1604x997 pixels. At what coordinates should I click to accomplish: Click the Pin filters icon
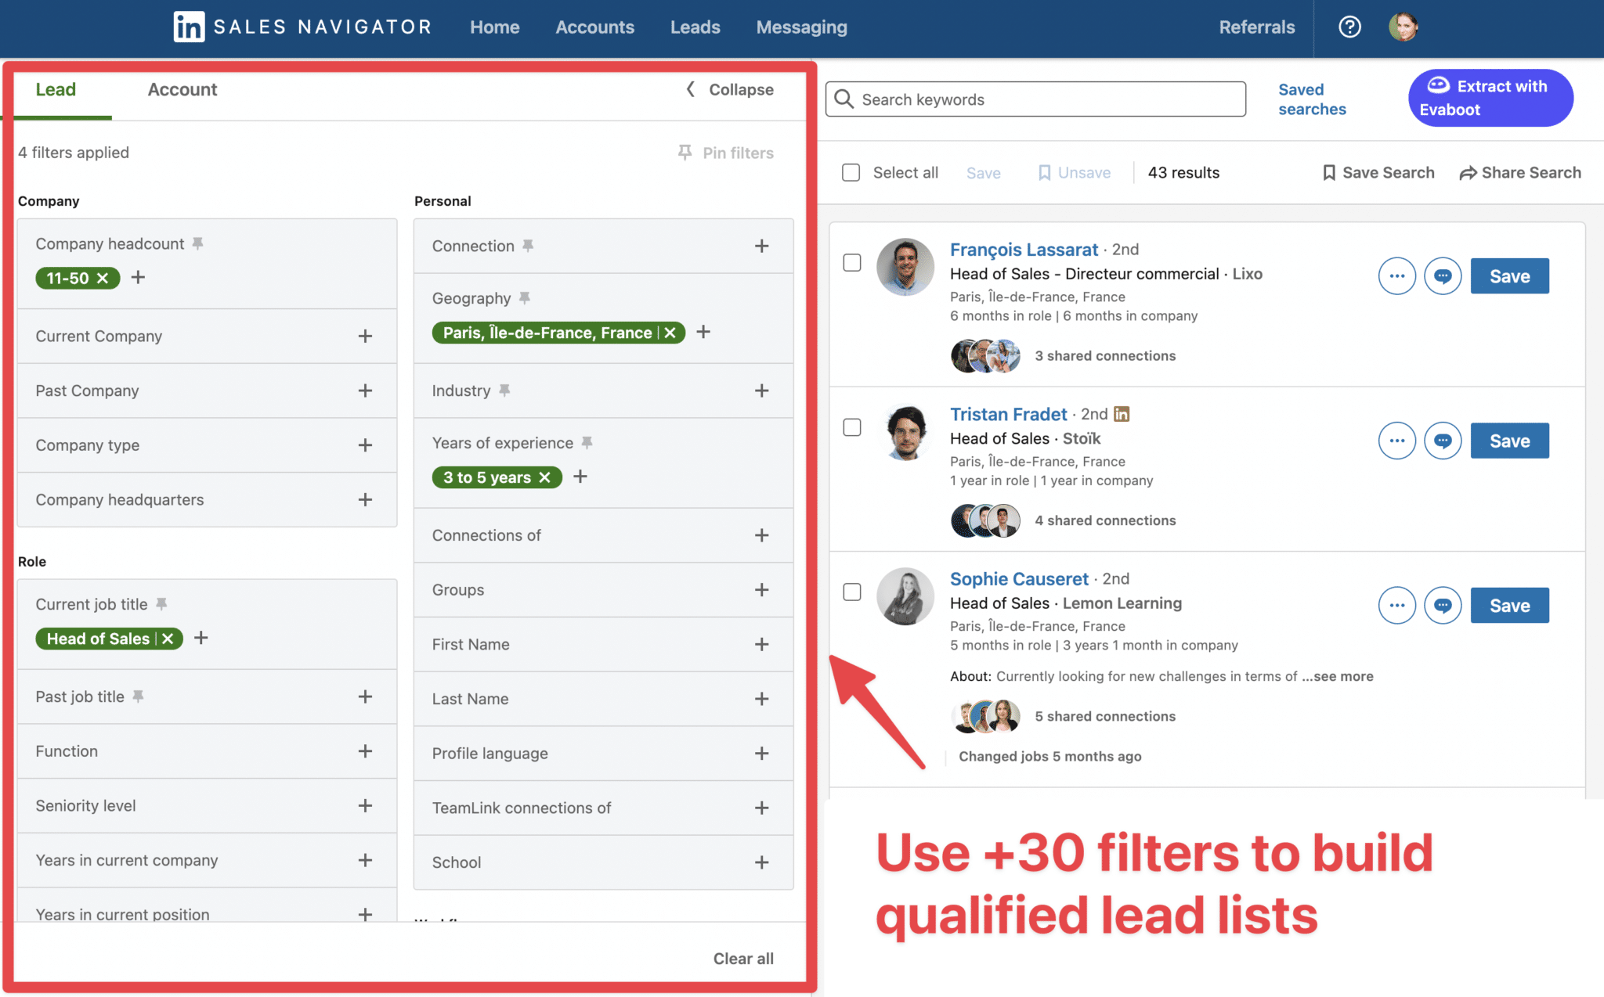[x=686, y=153]
